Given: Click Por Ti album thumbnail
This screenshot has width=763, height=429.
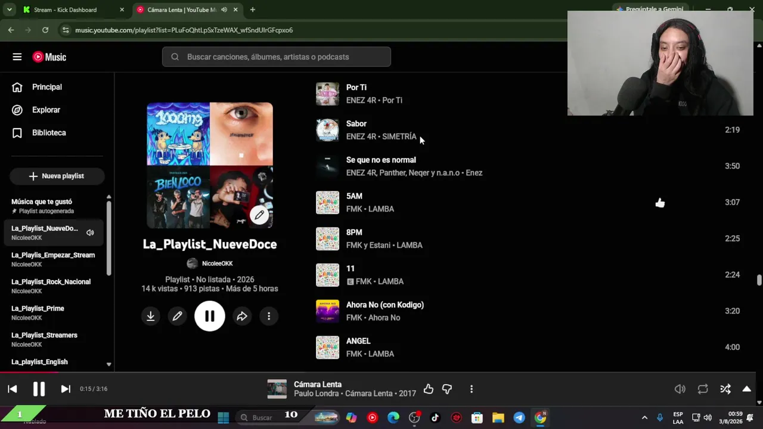Looking at the screenshot, I should 327,94.
